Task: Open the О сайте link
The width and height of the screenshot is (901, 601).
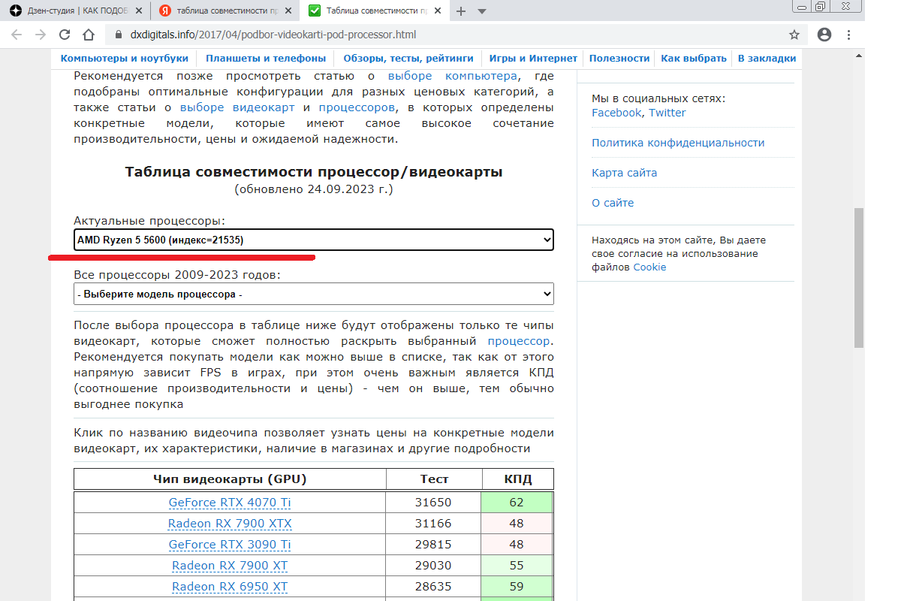Action: coord(613,203)
